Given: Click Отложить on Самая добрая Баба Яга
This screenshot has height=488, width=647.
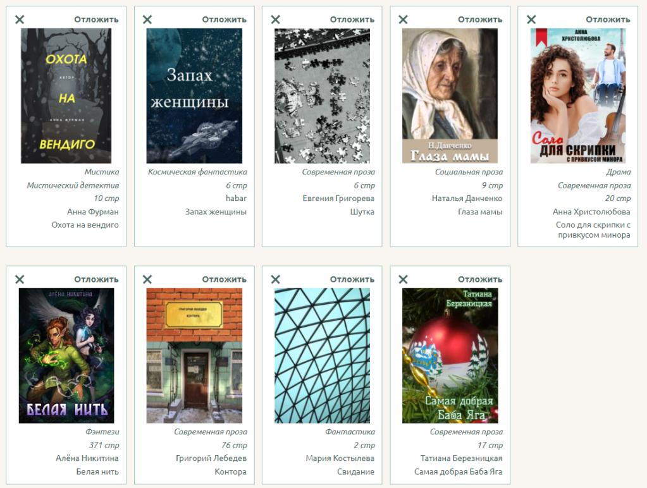Looking at the screenshot, I should click(x=480, y=279).
